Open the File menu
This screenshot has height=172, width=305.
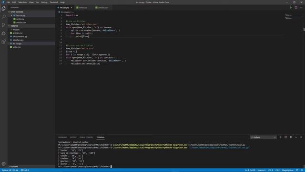pos(8,2)
